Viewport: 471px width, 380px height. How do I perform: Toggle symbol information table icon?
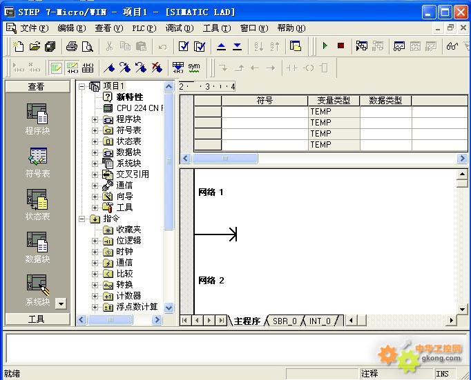[88, 68]
